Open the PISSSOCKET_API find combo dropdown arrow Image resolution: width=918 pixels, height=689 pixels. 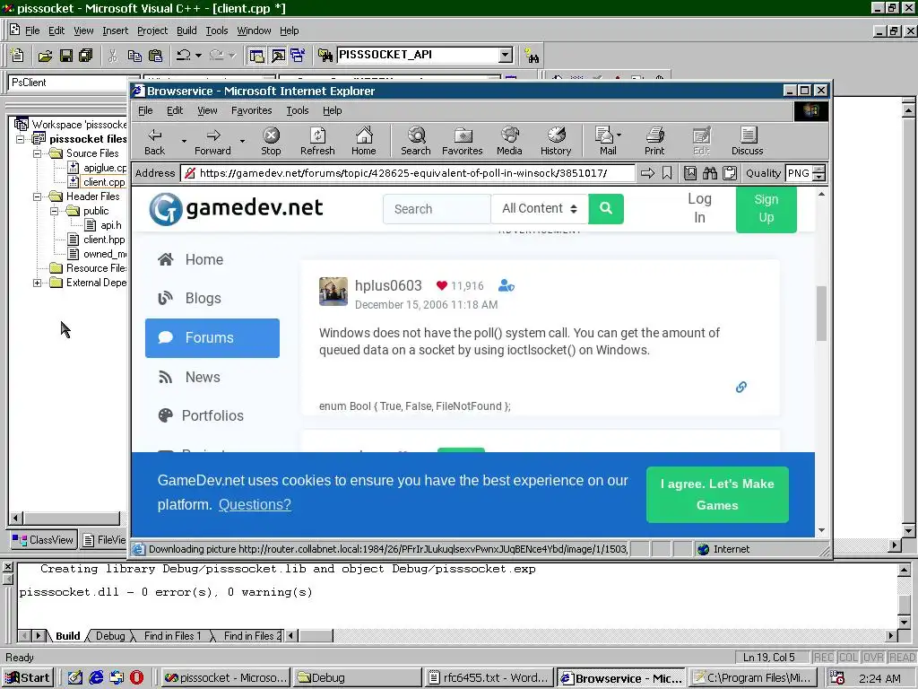pyautogui.click(x=506, y=55)
